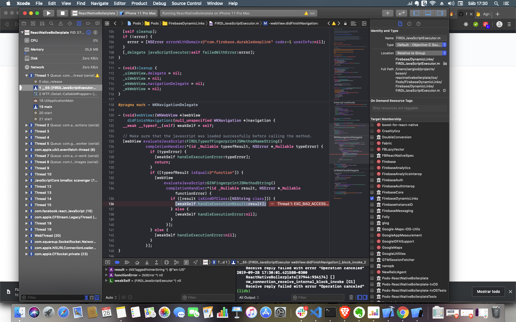The width and height of the screenshot is (516, 322).
Task: Open the Report navigator icon
Action: [97, 24]
